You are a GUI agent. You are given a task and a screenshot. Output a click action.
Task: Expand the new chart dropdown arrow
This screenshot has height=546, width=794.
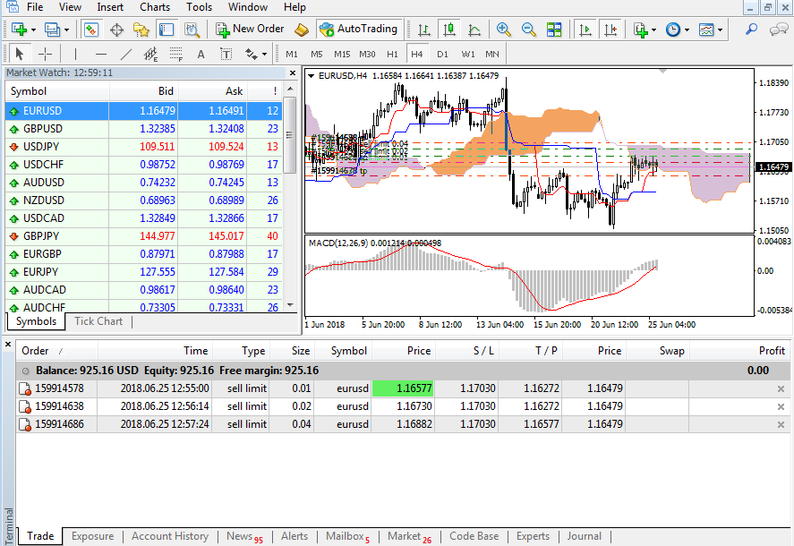pos(33,30)
